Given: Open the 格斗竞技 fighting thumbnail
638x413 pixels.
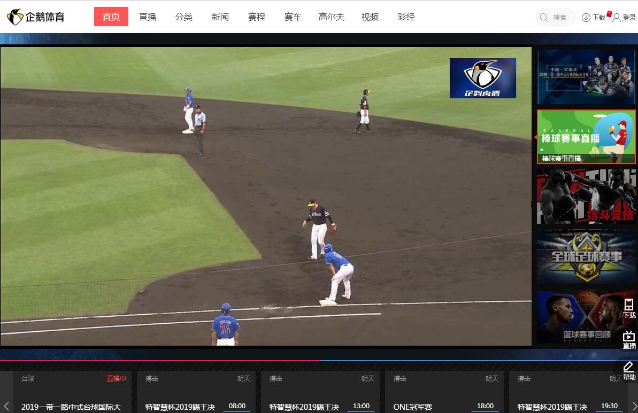Looking at the screenshot, I should coord(586,196).
